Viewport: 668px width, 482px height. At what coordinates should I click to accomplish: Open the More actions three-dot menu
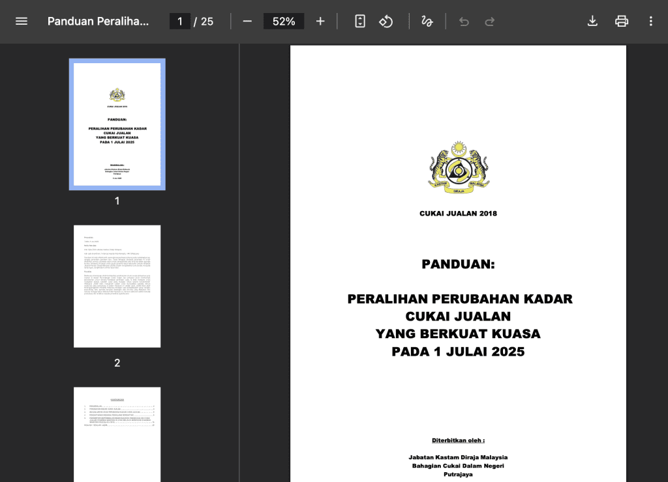pyautogui.click(x=650, y=21)
